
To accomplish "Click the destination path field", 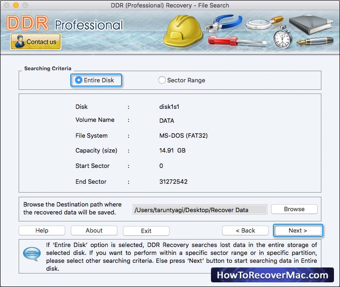I will pos(200,210).
